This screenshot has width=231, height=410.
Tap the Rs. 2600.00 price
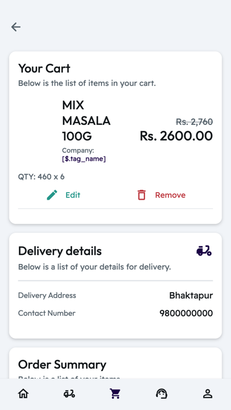[176, 136]
